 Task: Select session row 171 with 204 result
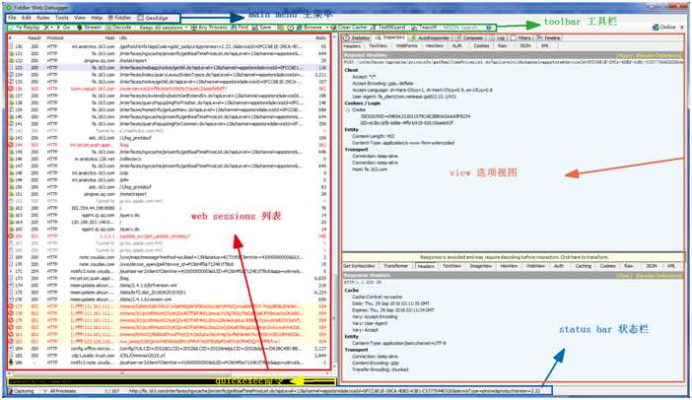pos(168,271)
